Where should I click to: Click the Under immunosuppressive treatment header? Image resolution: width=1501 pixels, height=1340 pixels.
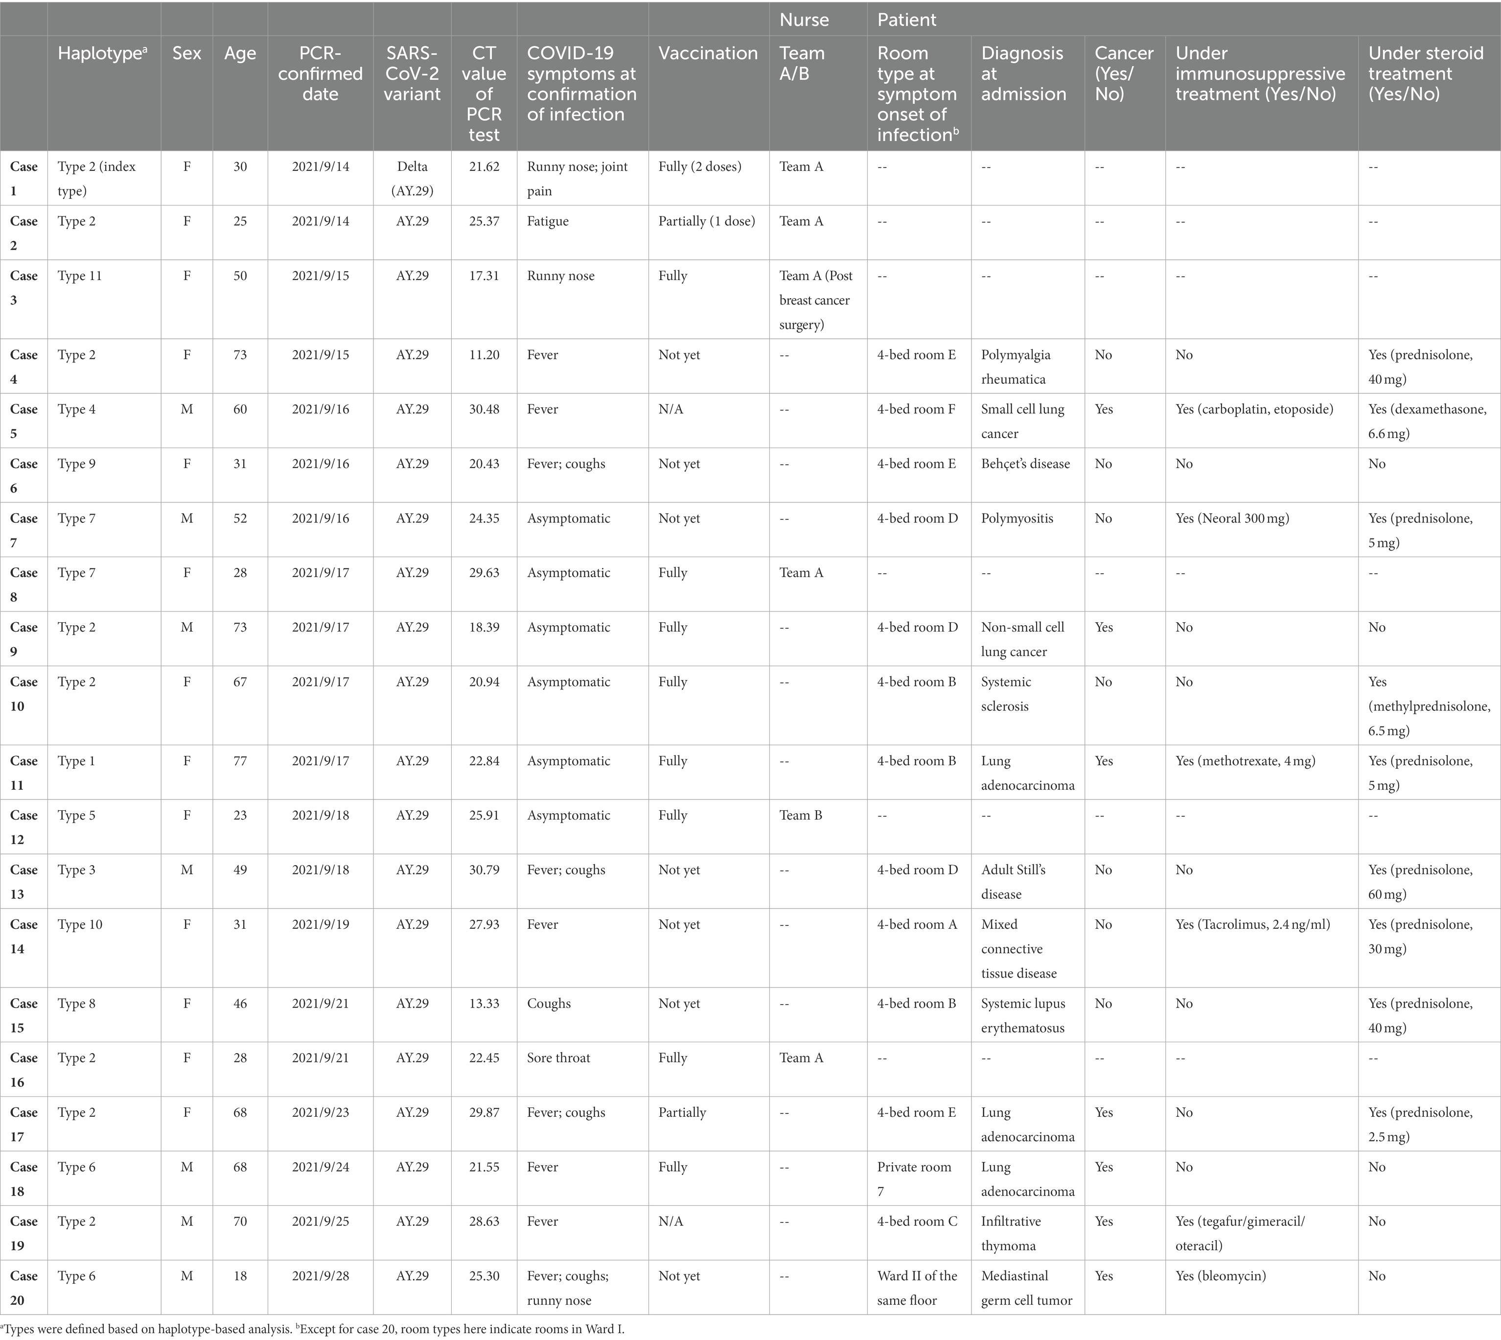1260,73
